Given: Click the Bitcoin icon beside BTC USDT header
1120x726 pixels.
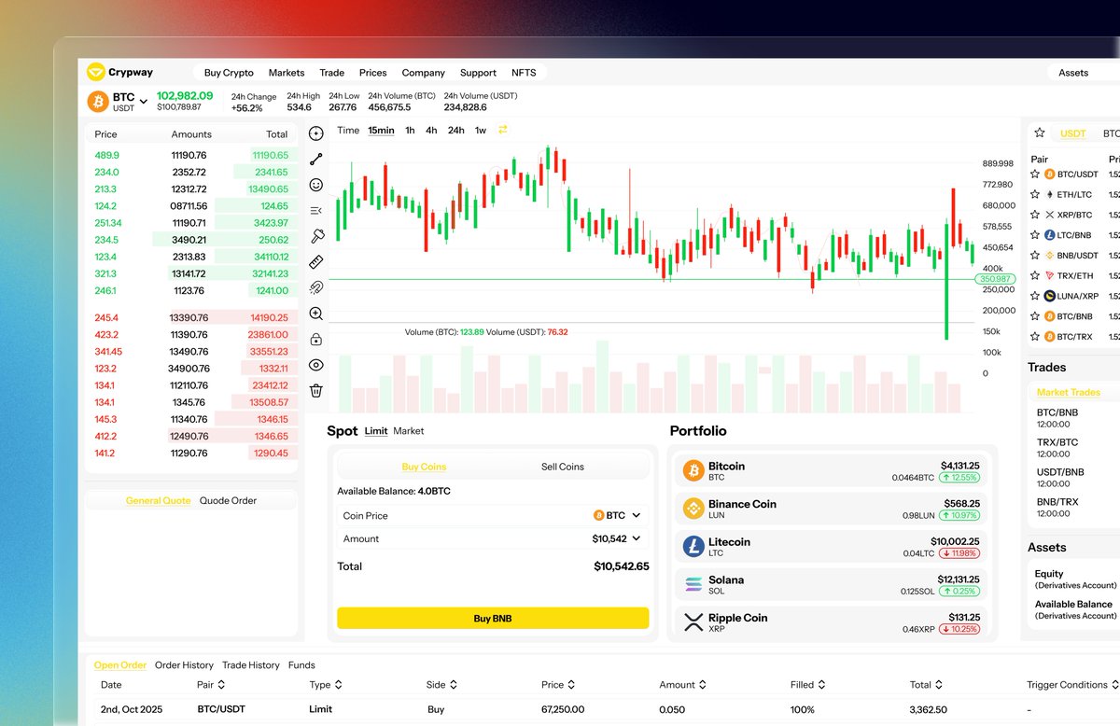Looking at the screenshot, I should pyautogui.click(x=97, y=101).
